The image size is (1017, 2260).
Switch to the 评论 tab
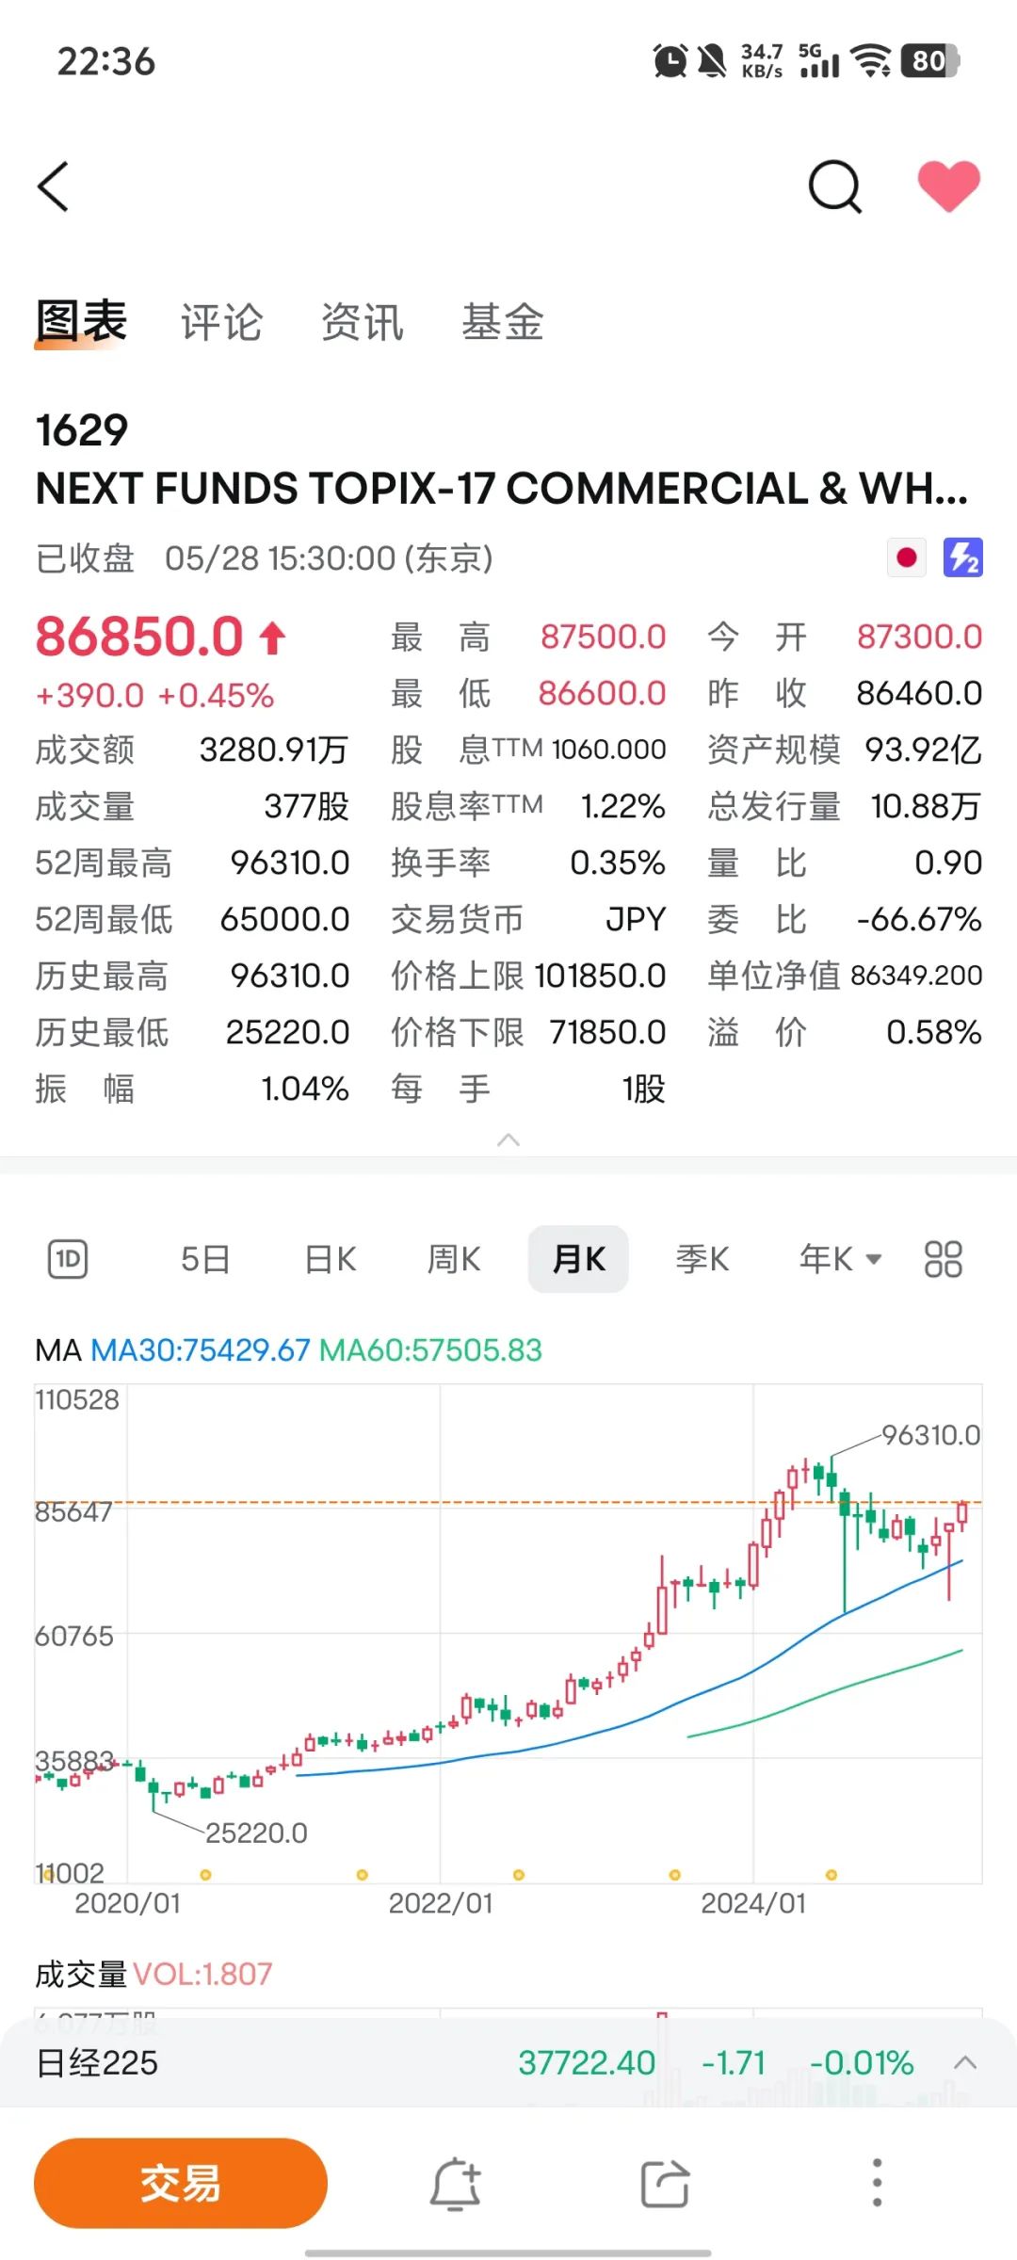coord(221,323)
